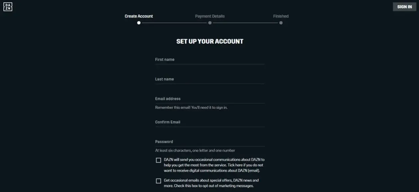Image resolution: width=419 pixels, height=192 pixels.
Task: Click the SET UP YOUR ACCOUNT heading
Action: (210, 41)
